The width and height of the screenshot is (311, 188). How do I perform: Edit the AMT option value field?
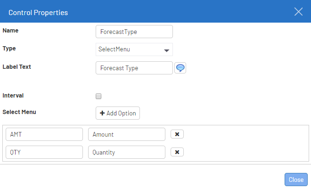[x=44, y=134]
